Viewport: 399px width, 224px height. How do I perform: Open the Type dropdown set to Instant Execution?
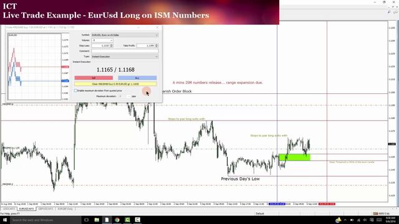pos(125,57)
